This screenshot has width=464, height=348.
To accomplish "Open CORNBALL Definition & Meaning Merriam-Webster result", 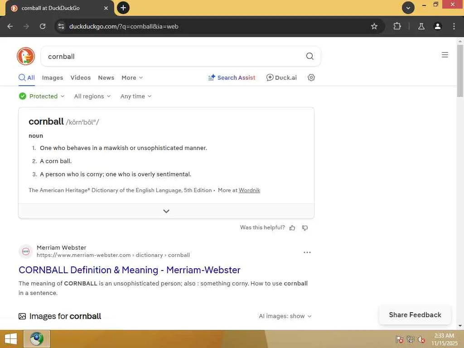I will (129, 270).
